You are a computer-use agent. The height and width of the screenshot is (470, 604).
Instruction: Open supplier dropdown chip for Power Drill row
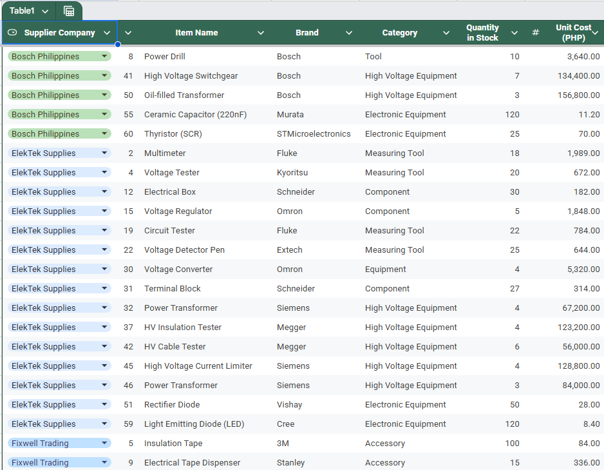[59, 56]
